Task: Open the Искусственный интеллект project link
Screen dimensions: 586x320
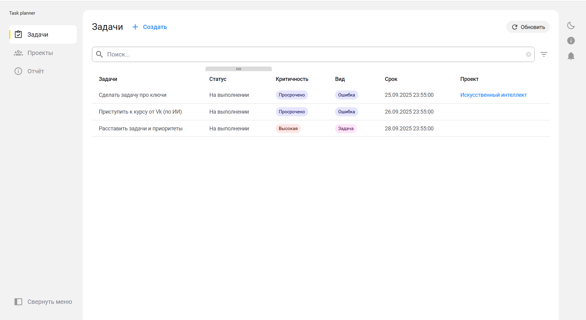Action: (x=493, y=95)
